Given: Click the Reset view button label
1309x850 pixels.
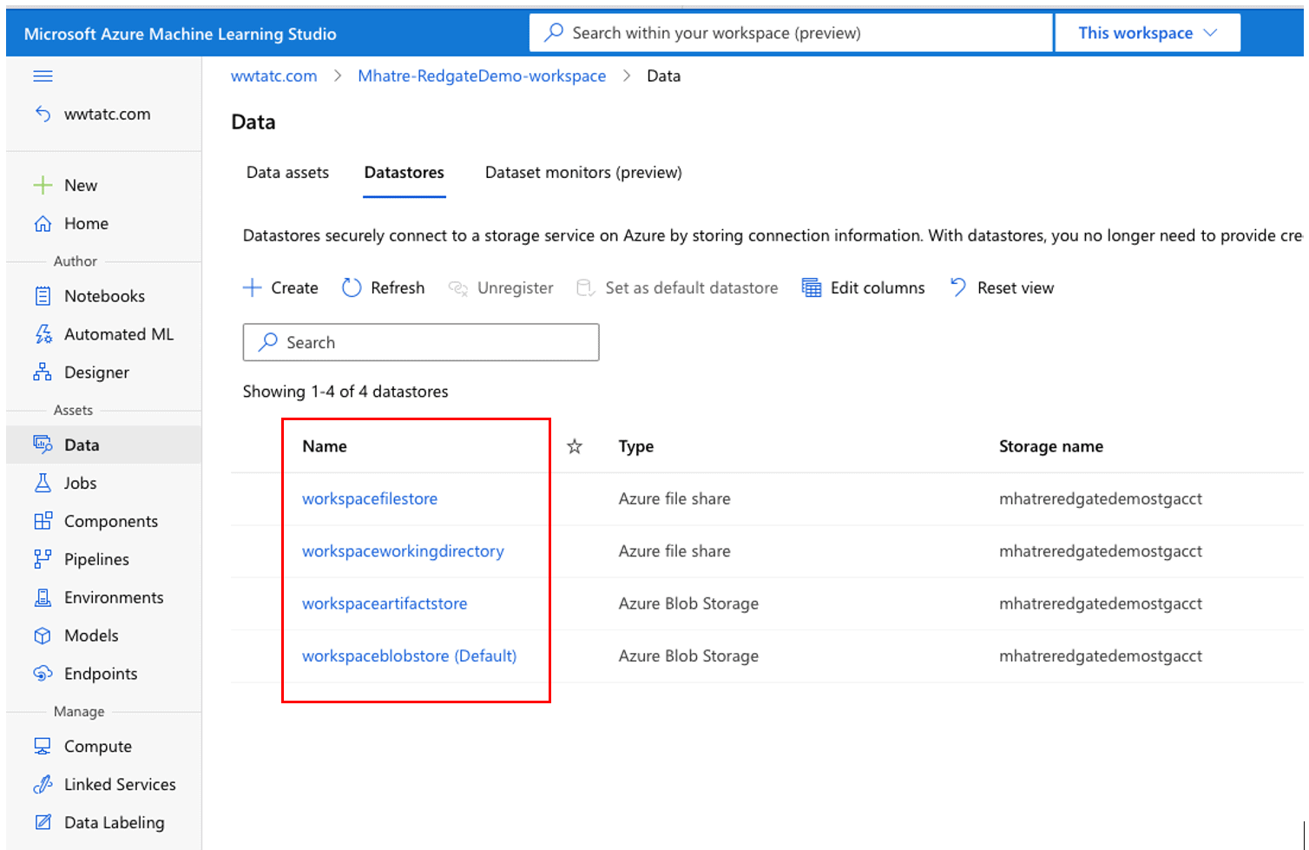Looking at the screenshot, I should coord(1016,287).
